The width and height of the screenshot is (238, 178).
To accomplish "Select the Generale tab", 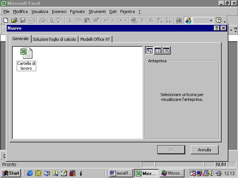I will 20,39.
